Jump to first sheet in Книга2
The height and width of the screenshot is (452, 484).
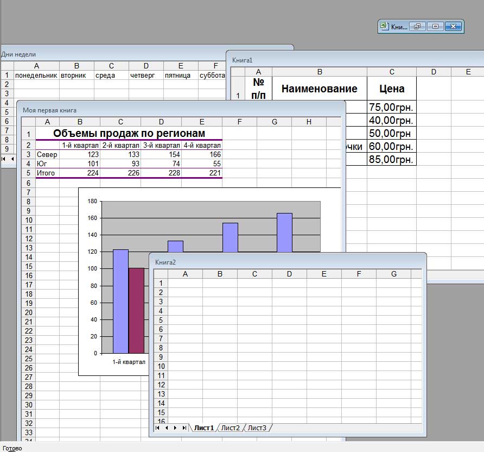tap(158, 428)
